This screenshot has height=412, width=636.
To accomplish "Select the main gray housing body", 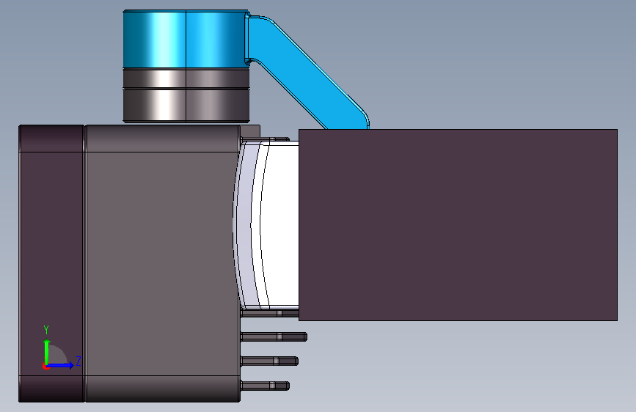I will pyautogui.click(x=163, y=264).
